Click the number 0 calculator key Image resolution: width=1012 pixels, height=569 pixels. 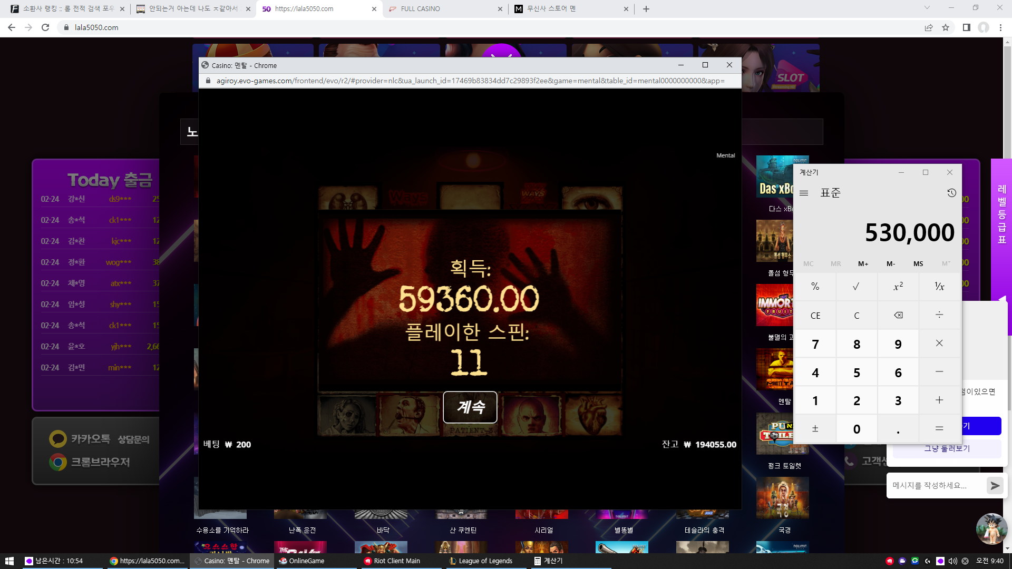(x=857, y=429)
